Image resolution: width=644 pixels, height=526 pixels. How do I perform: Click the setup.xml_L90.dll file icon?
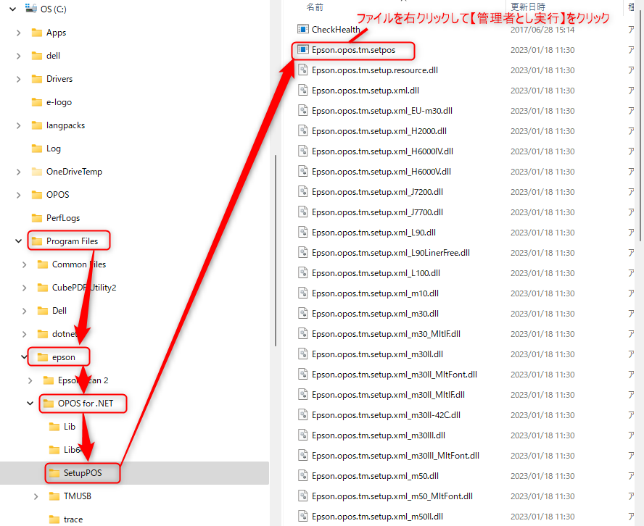point(302,233)
